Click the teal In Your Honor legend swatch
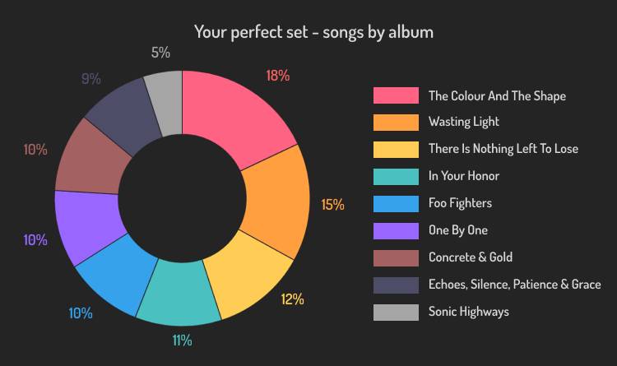The width and height of the screenshot is (617, 366). click(396, 177)
